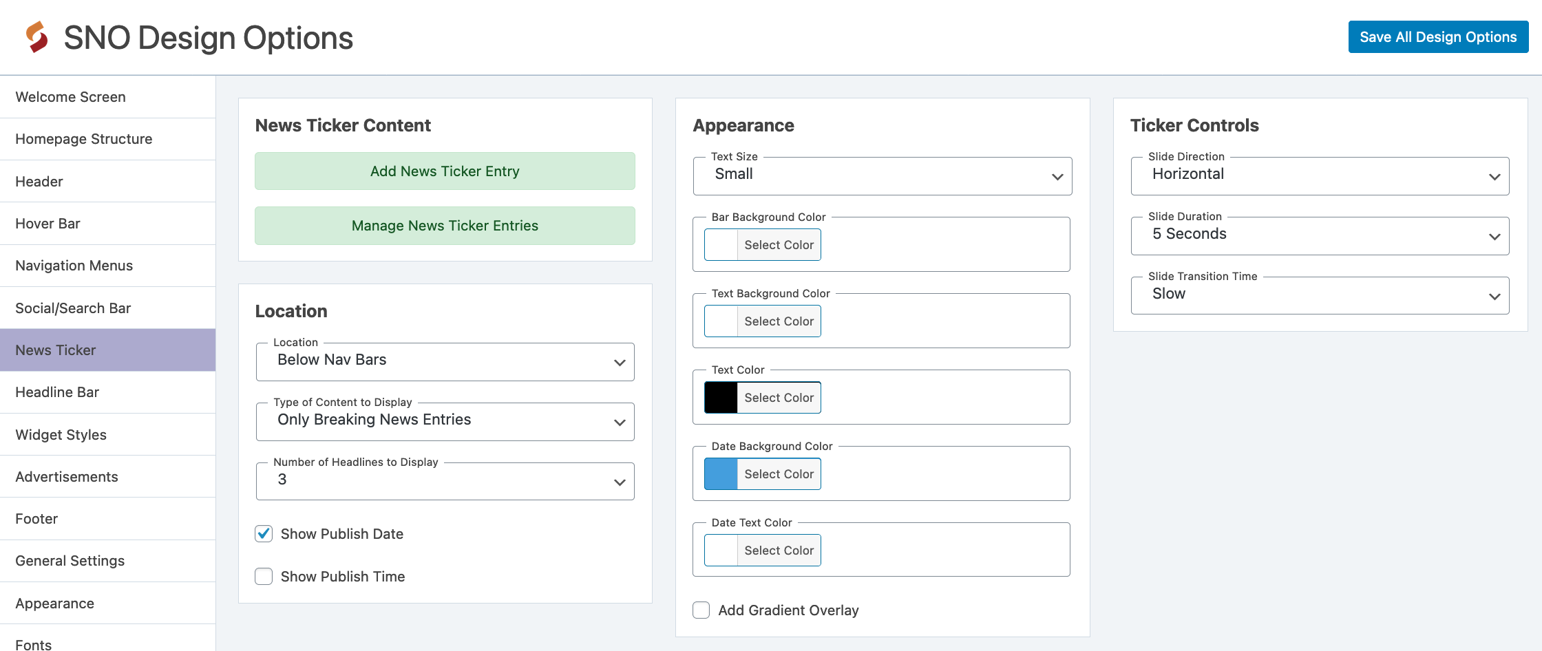Enable Add Gradient Overlay checkbox
Image resolution: width=1542 pixels, height=651 pixels.
coord(701,610)
